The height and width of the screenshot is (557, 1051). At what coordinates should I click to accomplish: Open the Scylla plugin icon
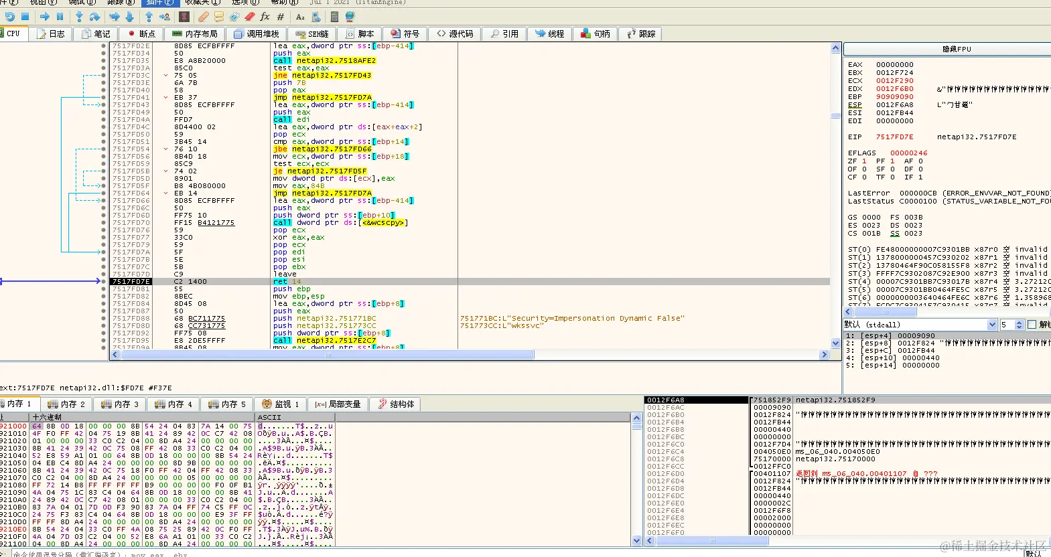tap(184, 17)
